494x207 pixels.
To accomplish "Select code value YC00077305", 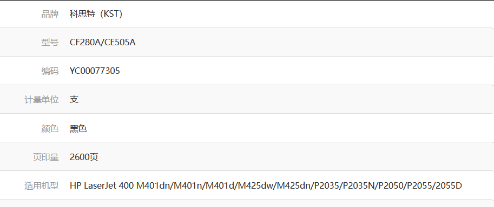I will (95, 71).
